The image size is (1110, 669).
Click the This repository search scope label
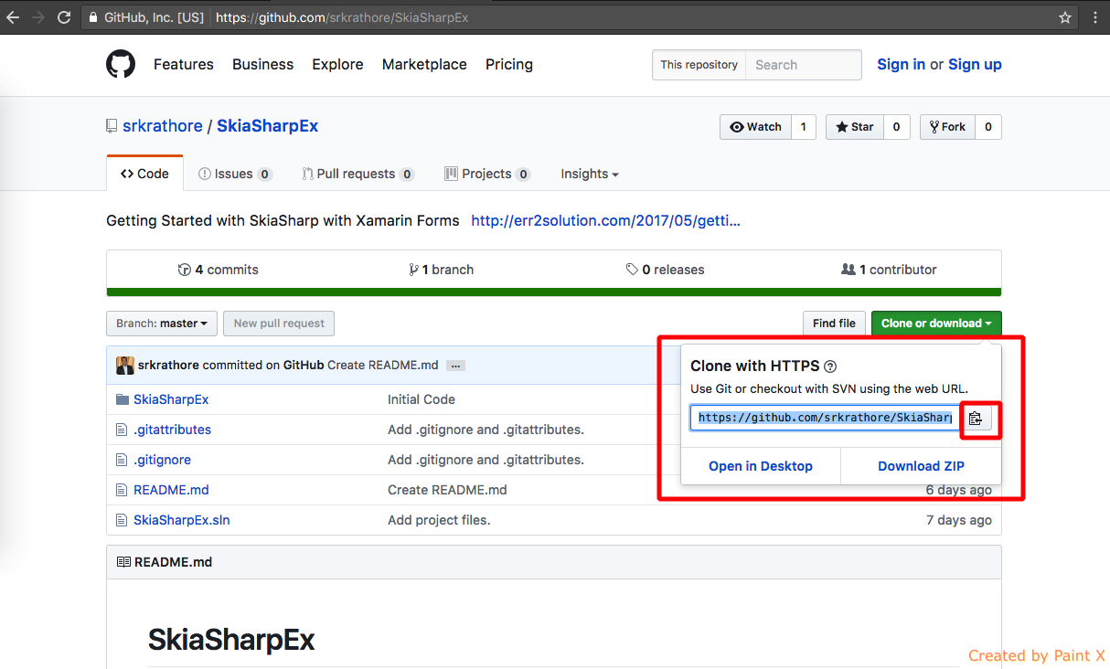(699, 65)
